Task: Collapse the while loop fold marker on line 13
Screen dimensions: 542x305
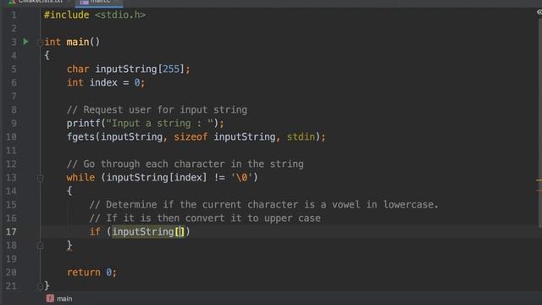Action: [40, 178]
